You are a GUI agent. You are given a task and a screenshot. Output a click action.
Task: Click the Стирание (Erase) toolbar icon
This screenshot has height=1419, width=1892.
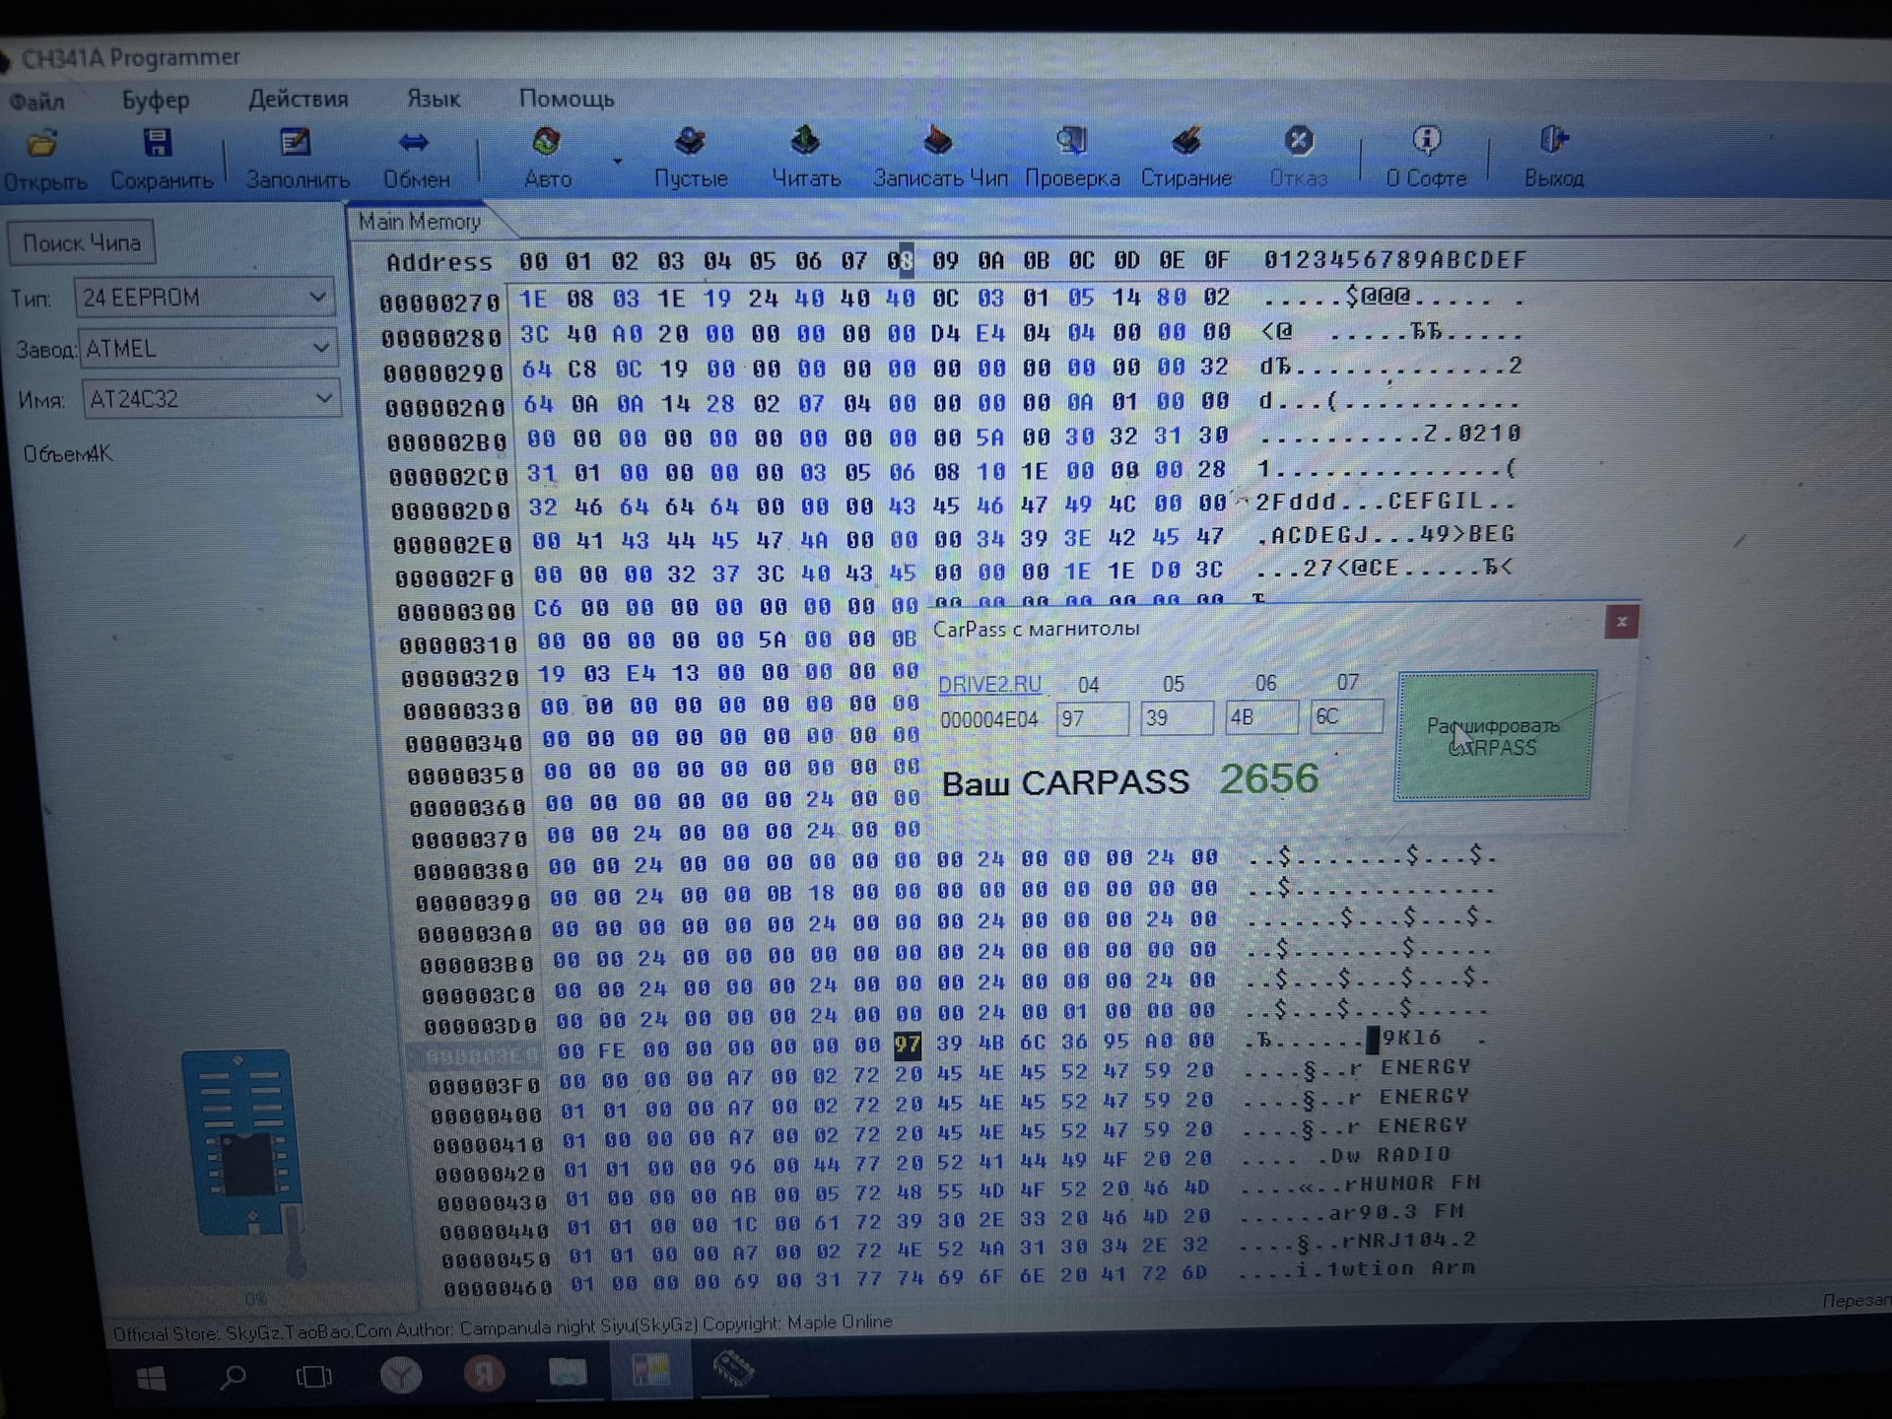(x=1185, y=141)
